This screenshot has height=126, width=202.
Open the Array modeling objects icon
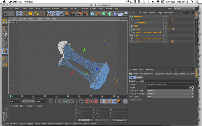[x=109, y=14]
